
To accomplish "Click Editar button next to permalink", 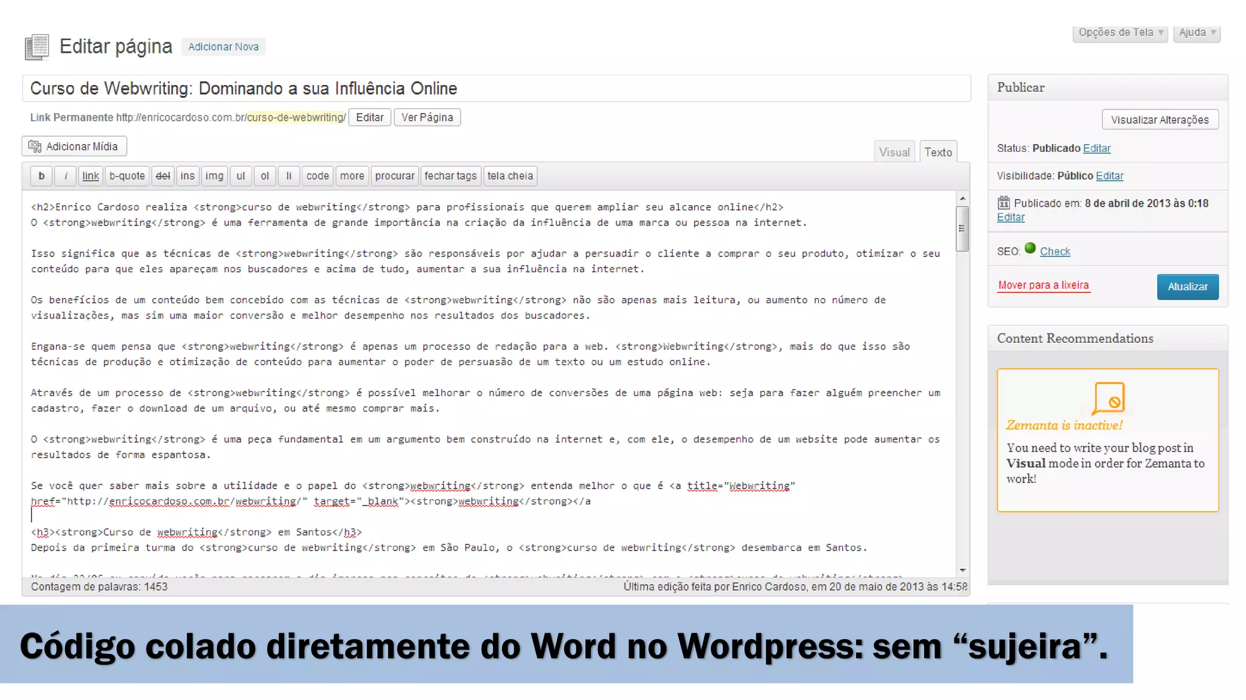I will 370,117.
